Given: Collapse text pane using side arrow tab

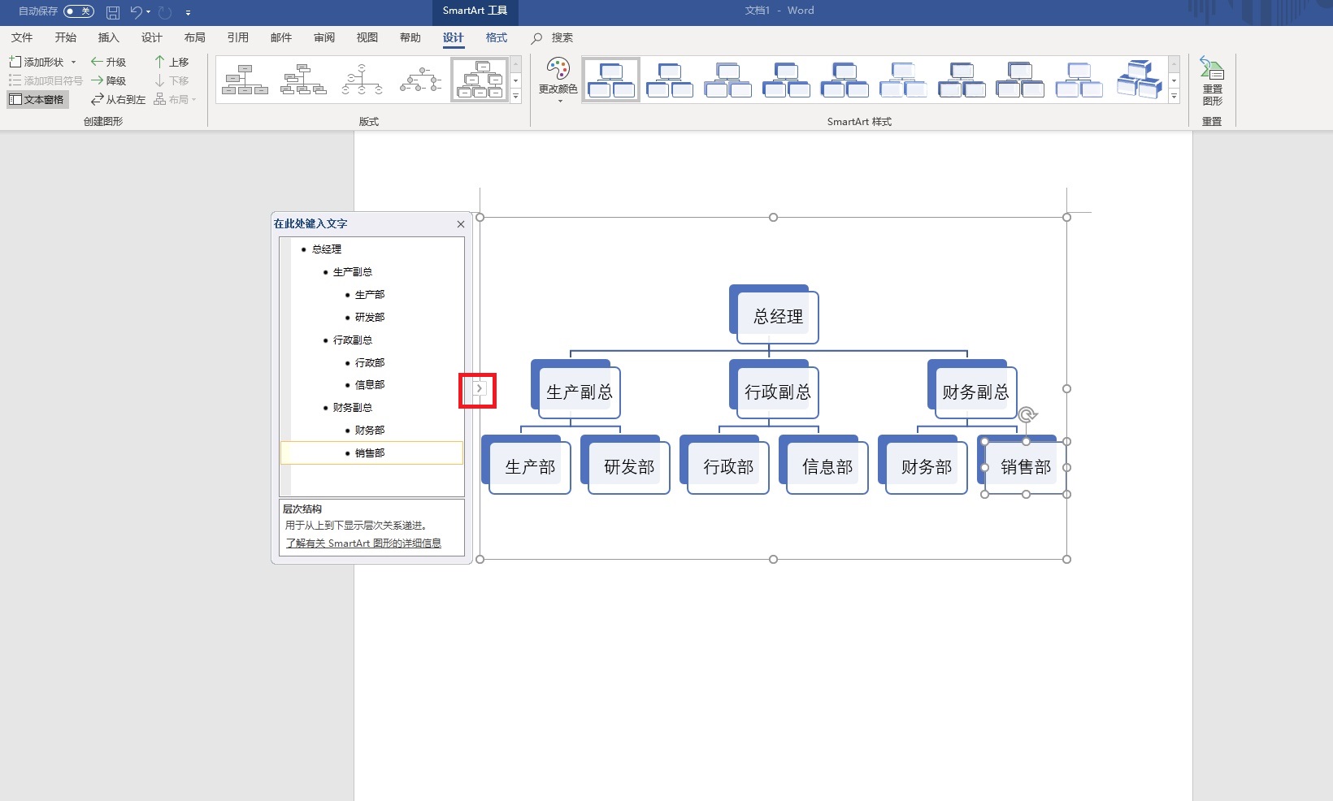Looking at the screenshot, I should point(479,389).
